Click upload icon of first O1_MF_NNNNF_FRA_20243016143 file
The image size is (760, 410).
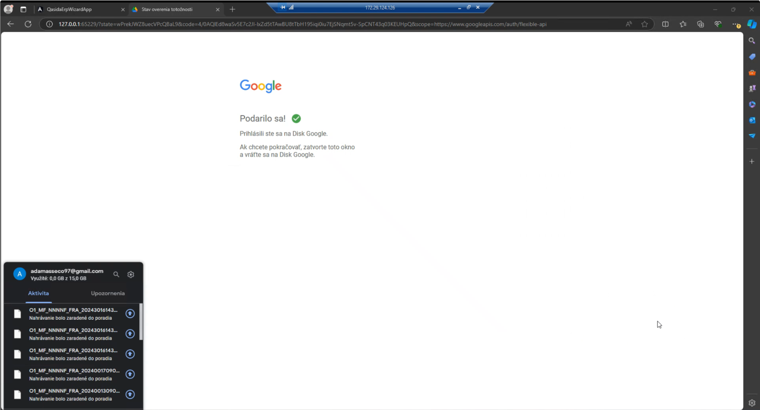click(x=130, y=313)
